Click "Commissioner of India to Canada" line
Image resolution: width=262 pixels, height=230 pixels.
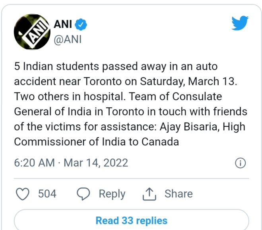(x=96, y=142)
